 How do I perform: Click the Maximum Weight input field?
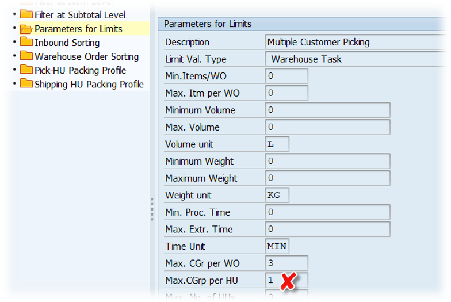tap(328, 178)
